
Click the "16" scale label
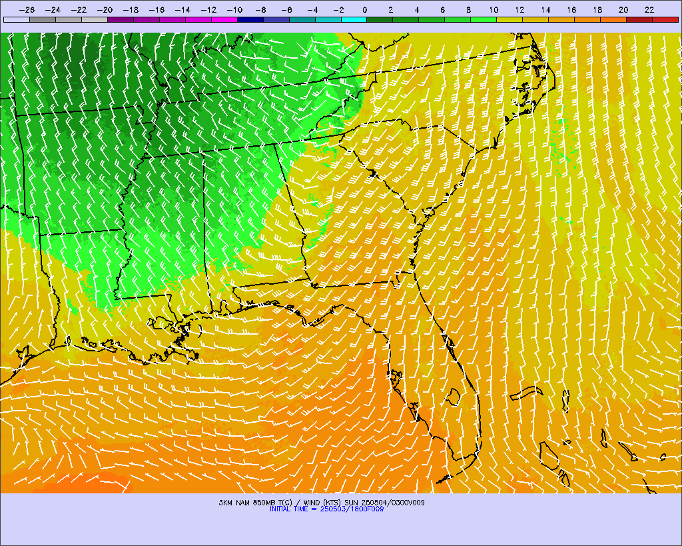(x=571, y=9)
